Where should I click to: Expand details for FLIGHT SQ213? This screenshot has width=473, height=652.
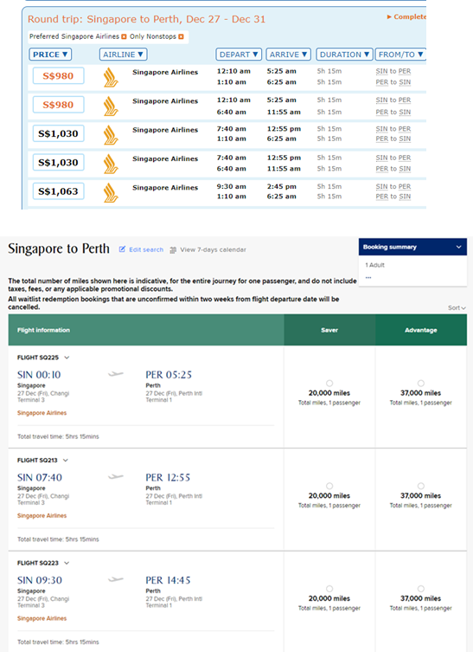point(66,461)
